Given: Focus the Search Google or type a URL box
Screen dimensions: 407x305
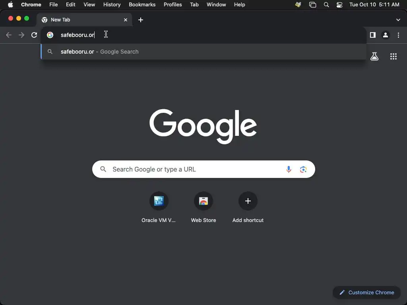Looking at the screenshot, I should pos(203,169).
